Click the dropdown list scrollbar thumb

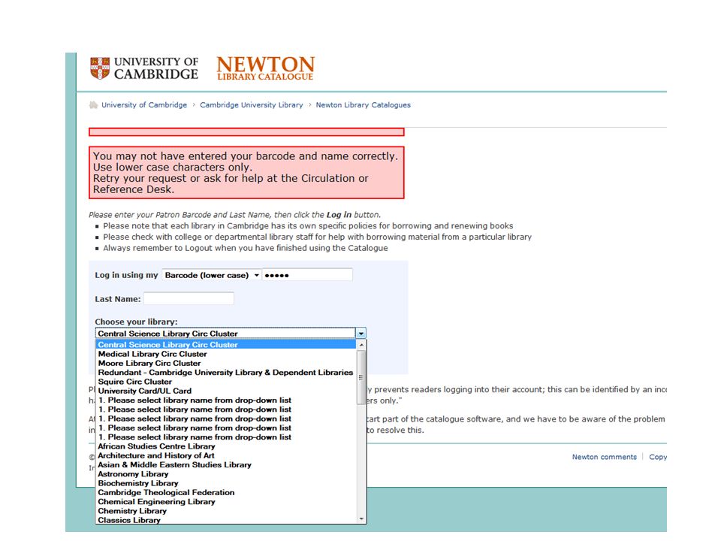pos(361,377)
